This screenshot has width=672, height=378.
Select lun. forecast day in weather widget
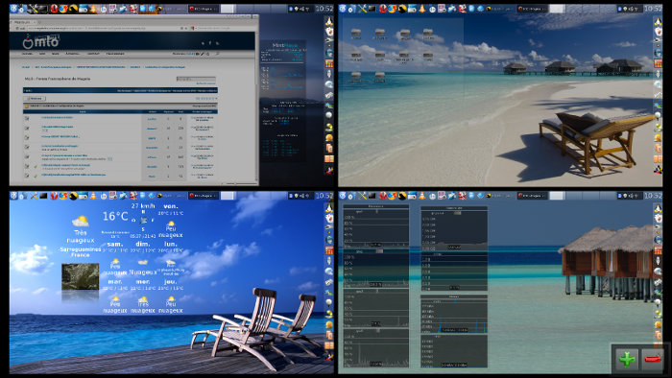pyautogui.click(x=171, y=244)
